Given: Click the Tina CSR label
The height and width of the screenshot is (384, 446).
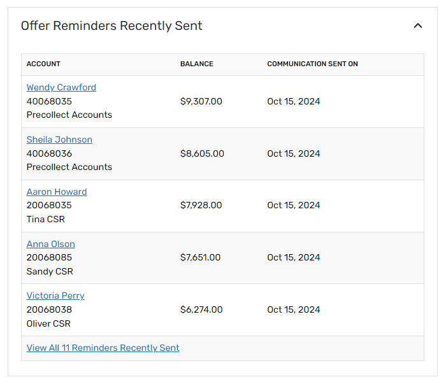Looking at the screenshot, I should (x=46, y=219).
